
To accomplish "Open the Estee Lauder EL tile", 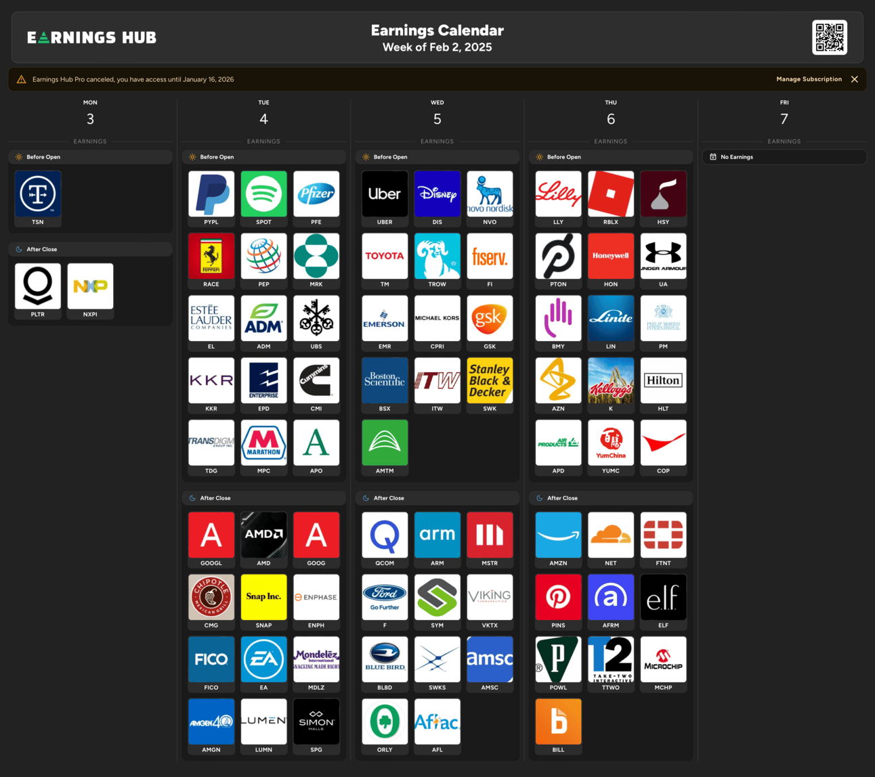I will pyautogui.click(x=211, y=323).
